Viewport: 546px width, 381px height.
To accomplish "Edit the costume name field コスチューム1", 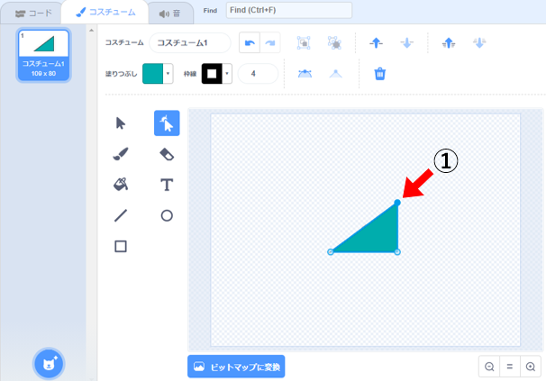I will pos(190,43).
